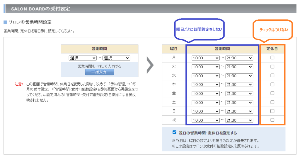Tick the 定休日 checkbox for Sunday
Viewport: 300px width, 157px height.
click(272, 111)
